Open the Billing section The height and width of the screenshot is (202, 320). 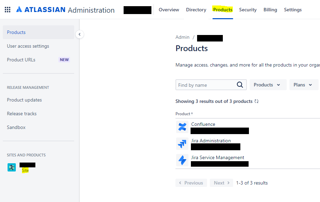click(270, 10)
